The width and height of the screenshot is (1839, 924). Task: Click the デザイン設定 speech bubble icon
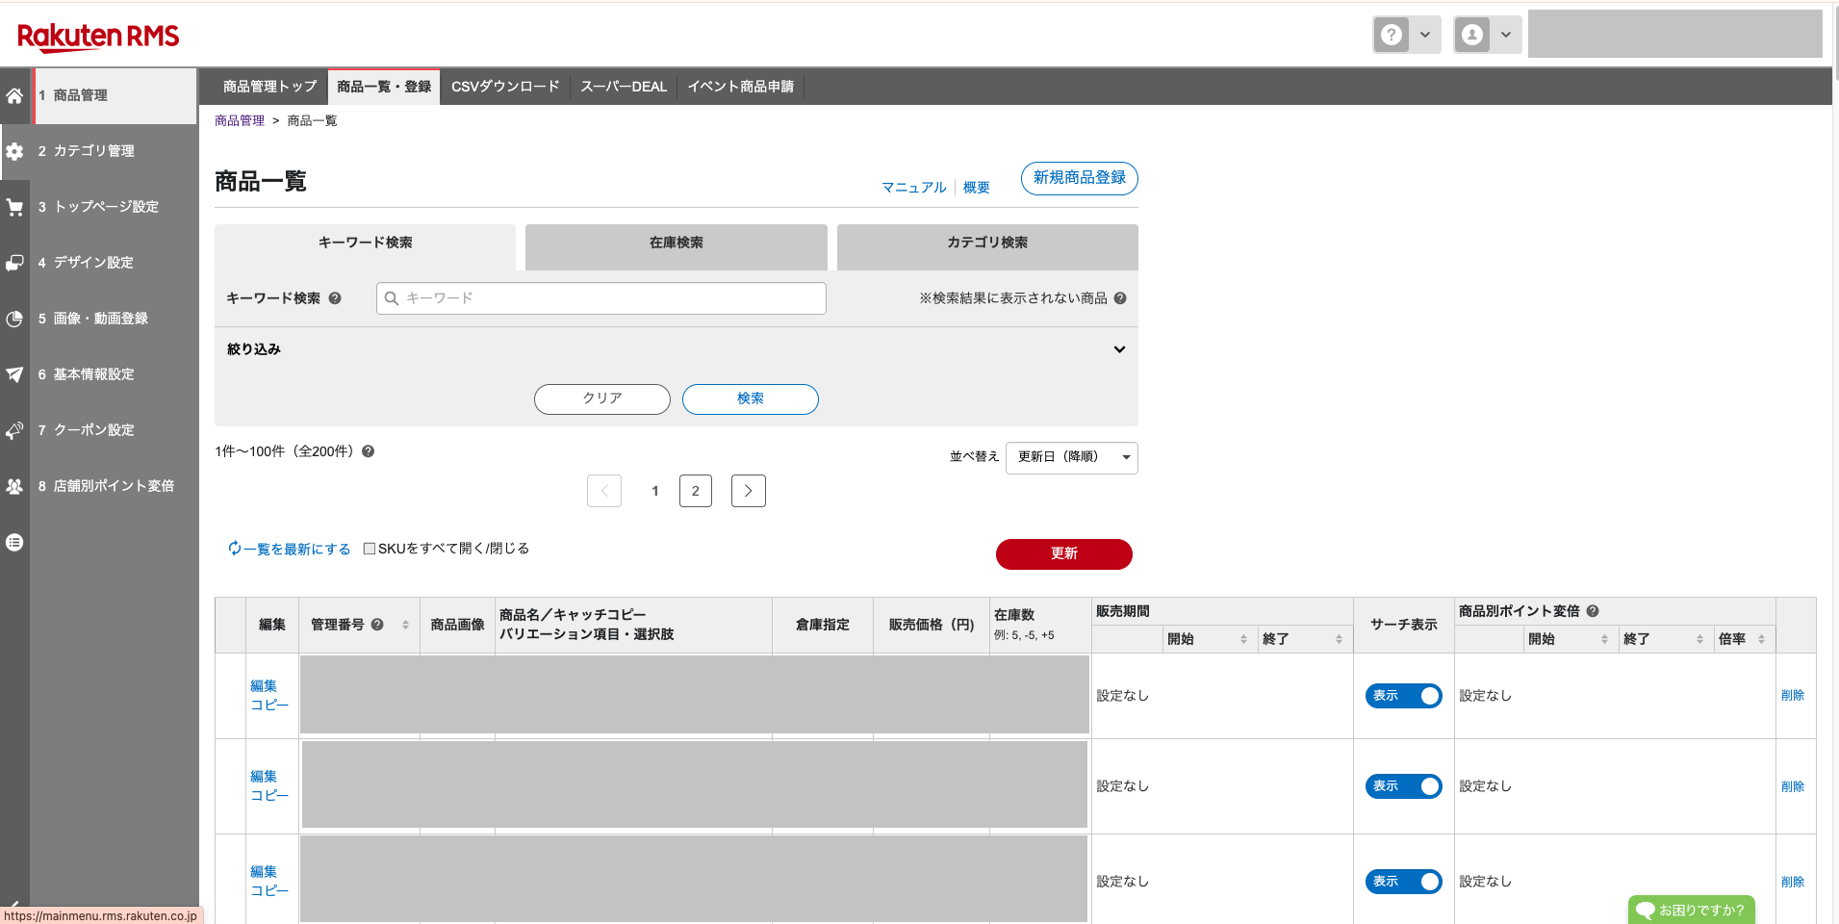(14, 262)
